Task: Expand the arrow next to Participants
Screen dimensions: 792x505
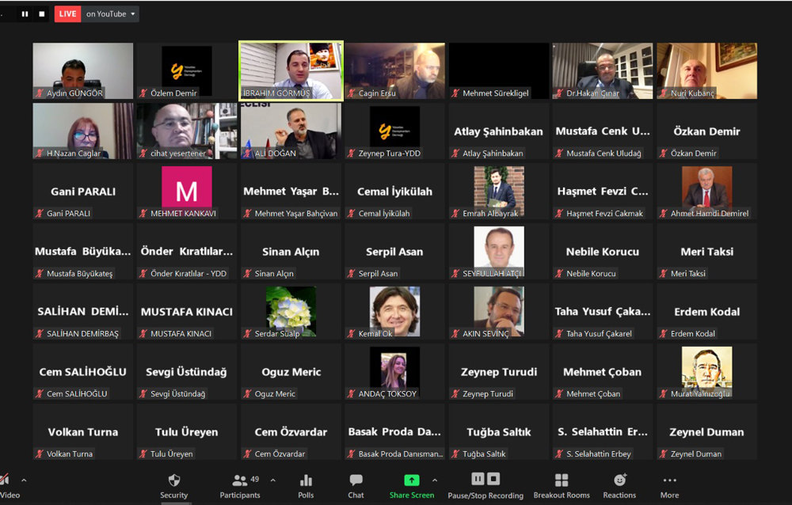Action: (x=273, y=480)
